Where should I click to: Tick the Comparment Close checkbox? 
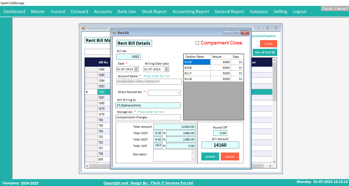[x=197, y=43]
